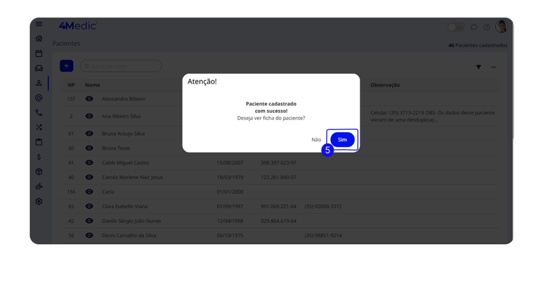
Task: Open the user profile avatar menu
Action: pos(501,27)
